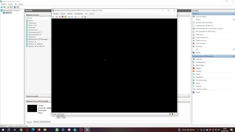Click the Pause icon in VM toolbar

[69, 17]
